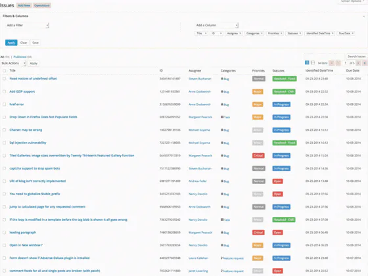This screenshot has height=276, width=368.
Task: Go to the previous page arrow
Action: [x=338, y=63]
